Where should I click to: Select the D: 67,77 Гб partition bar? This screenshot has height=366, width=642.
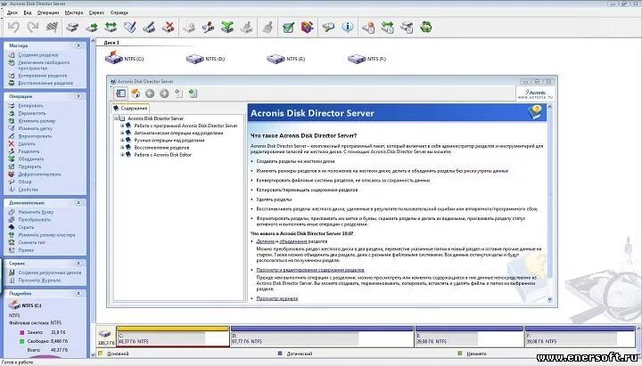click(x=322, y=337)
